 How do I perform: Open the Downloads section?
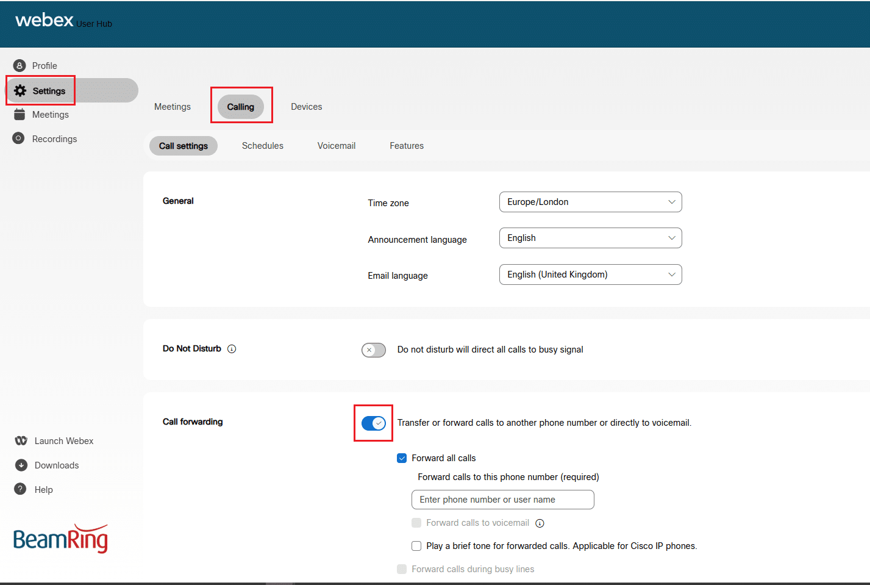tap(55, 465)
